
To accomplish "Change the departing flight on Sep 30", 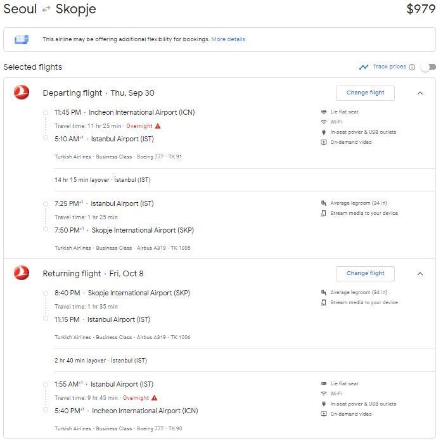I will pyautogui.click(x=365, y=93).
